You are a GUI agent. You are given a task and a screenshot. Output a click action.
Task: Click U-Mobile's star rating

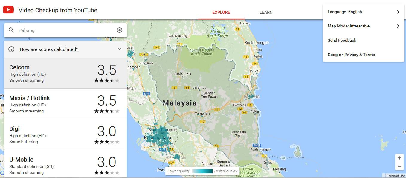(107, 173)
